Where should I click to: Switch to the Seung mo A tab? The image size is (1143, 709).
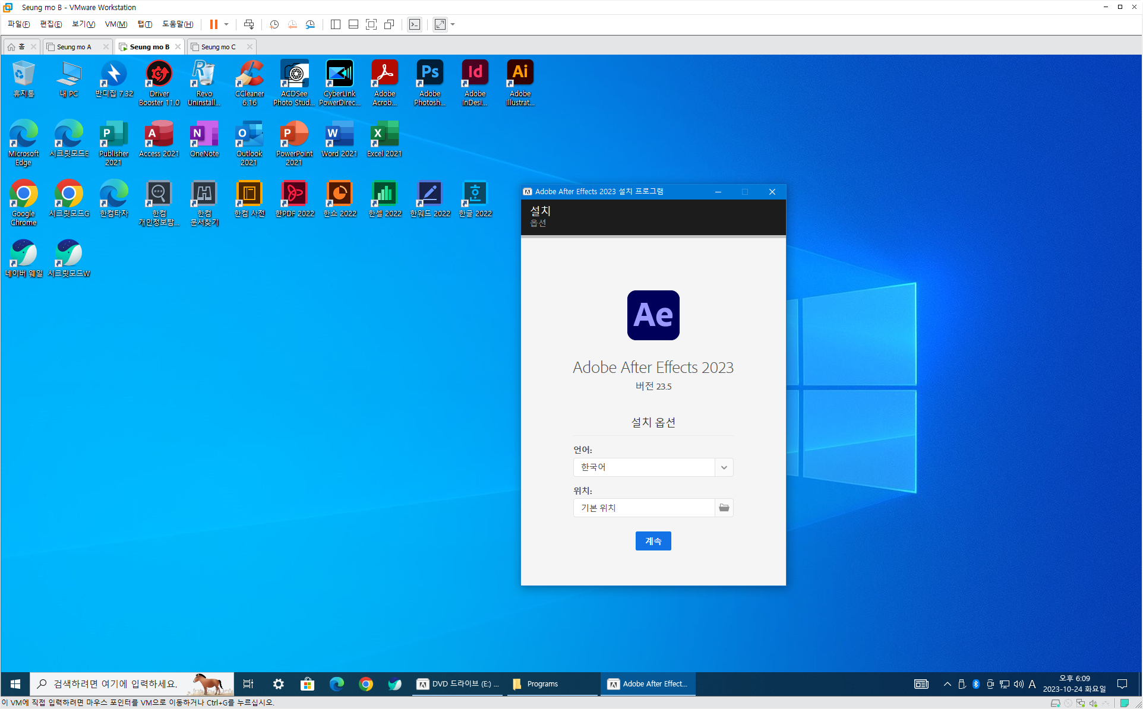tap(74, 47)
